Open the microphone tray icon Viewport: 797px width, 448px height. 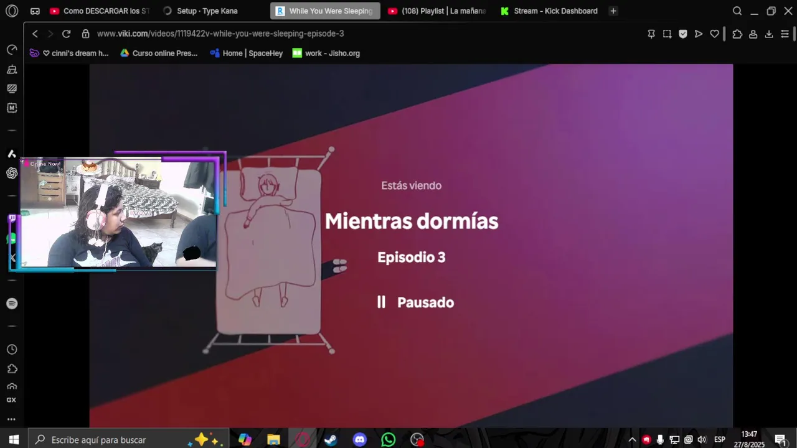pos(660,440)
